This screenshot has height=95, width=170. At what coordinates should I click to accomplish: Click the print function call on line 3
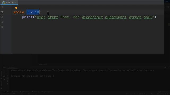[x=27, y=17]
